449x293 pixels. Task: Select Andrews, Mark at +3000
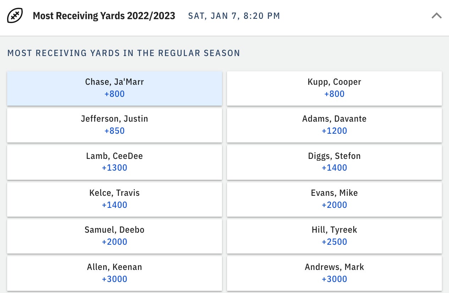(334, 273)
